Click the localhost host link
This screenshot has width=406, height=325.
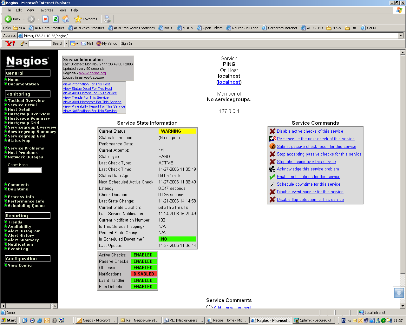tap(229, 82)
